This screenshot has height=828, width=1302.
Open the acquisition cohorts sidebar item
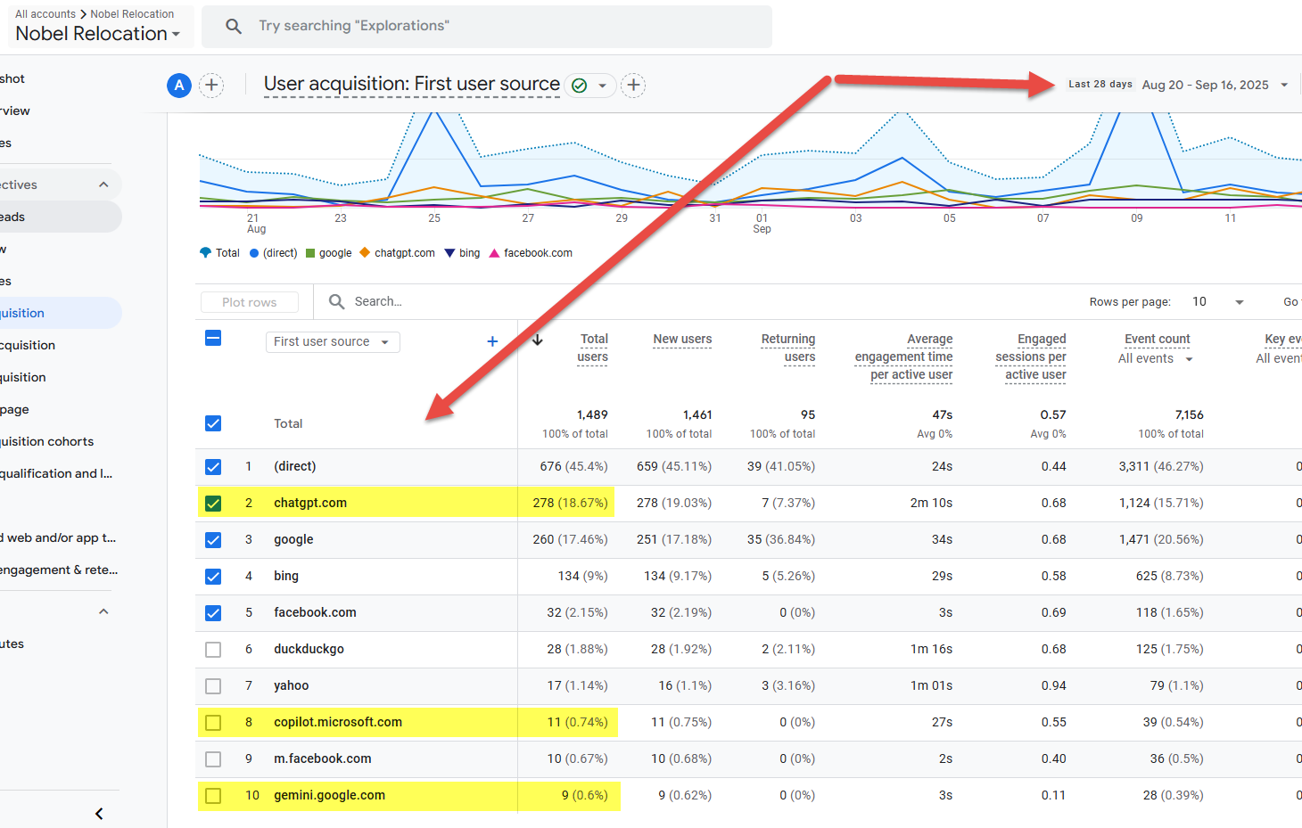point(46,441)
